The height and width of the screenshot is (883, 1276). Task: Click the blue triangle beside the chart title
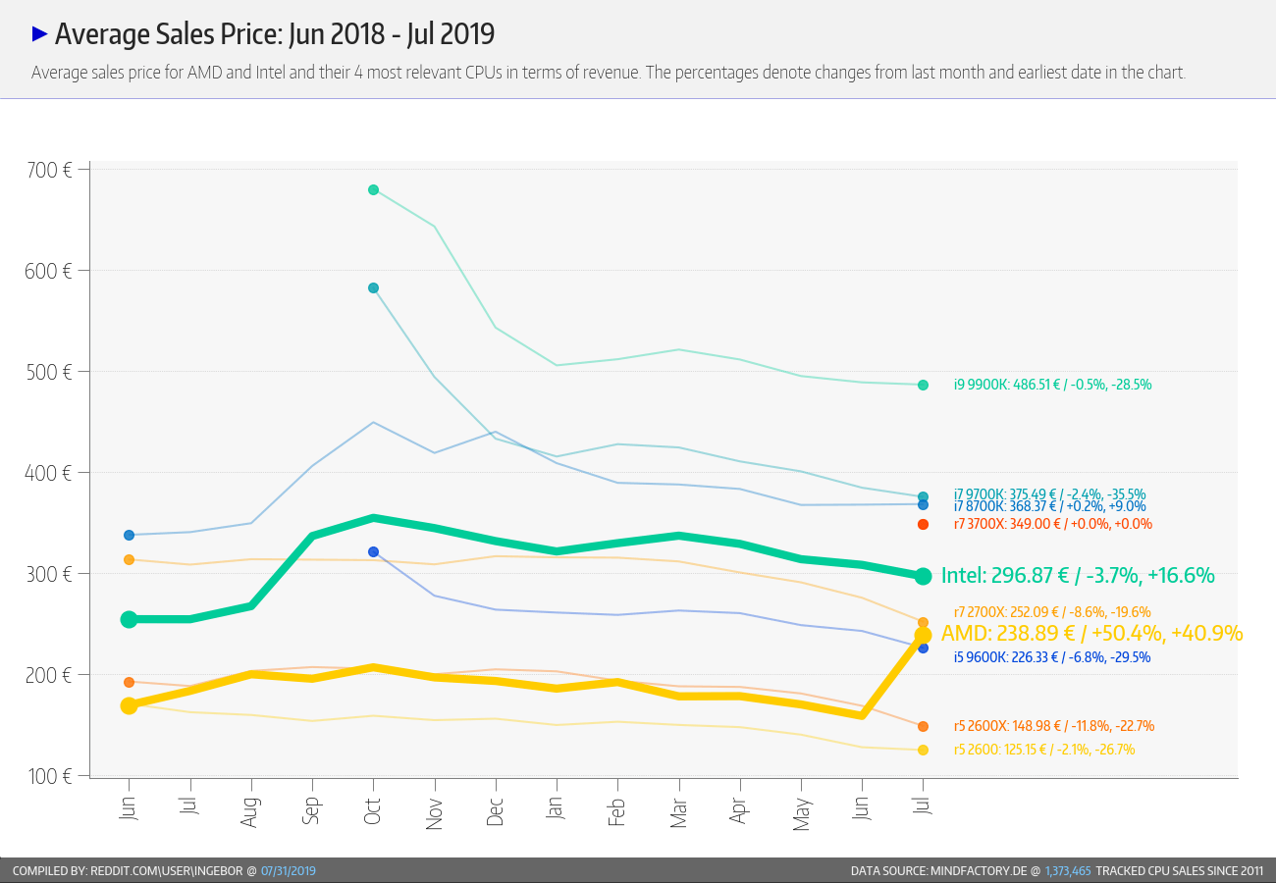(x=39, y=33)
